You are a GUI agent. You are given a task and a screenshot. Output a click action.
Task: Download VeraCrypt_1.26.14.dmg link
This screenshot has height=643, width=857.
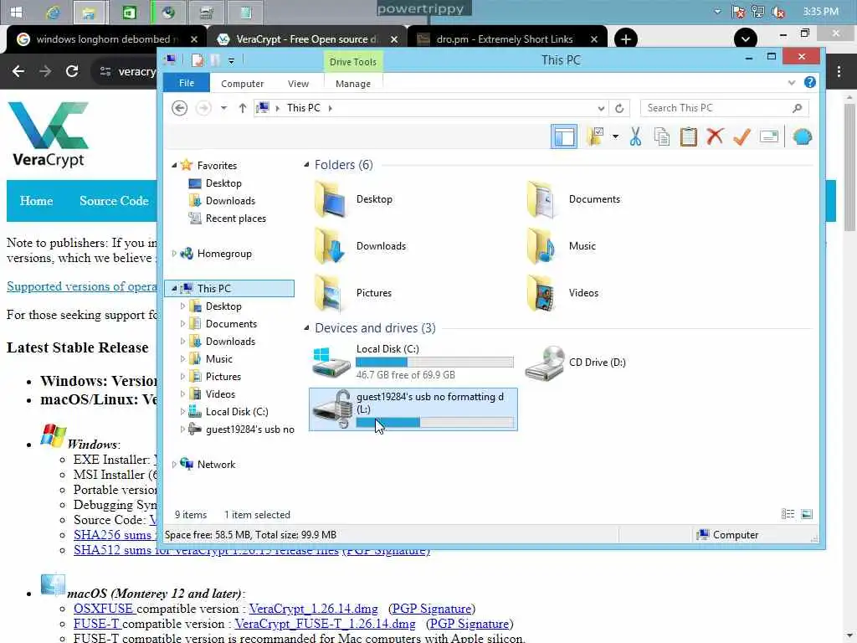click(x=313, y=609)
